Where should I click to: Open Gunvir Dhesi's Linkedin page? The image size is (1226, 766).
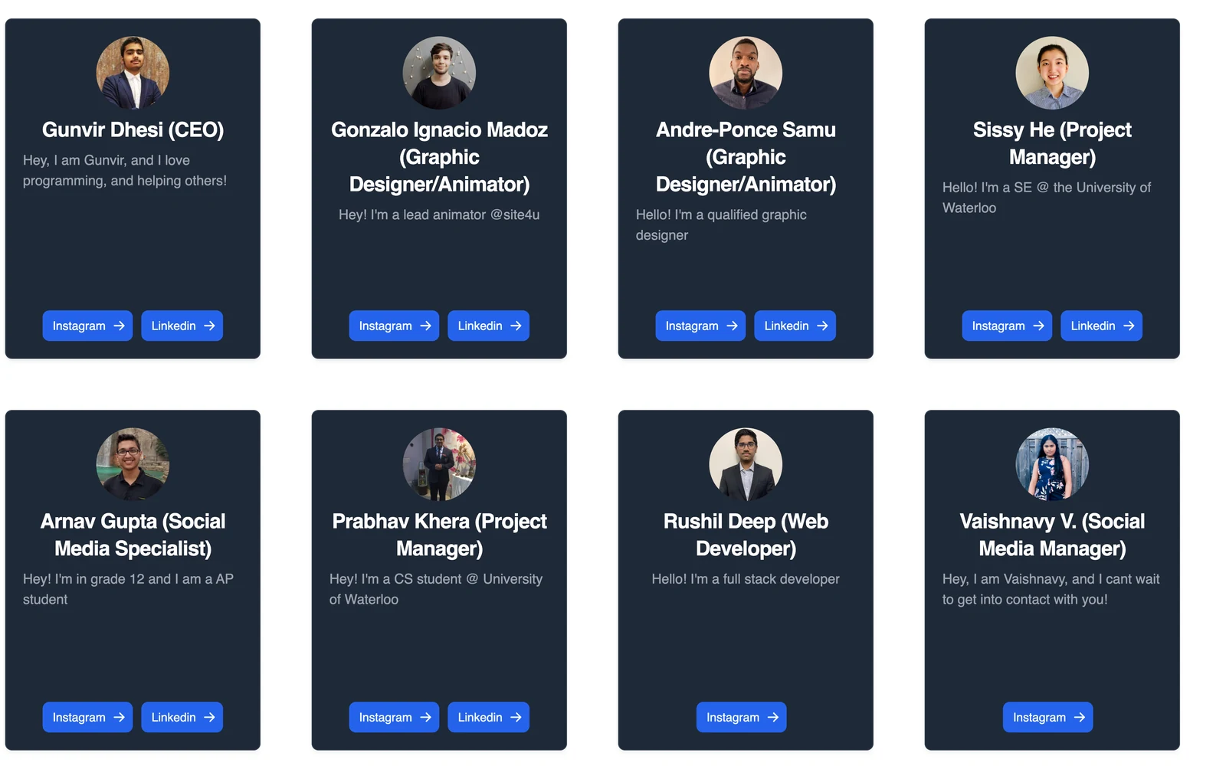[x=182, y=326]
